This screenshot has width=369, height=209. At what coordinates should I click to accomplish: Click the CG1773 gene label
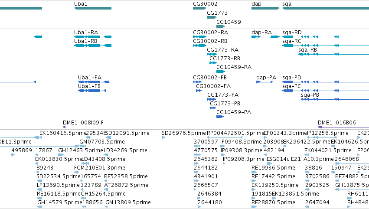tap(217, 13)
